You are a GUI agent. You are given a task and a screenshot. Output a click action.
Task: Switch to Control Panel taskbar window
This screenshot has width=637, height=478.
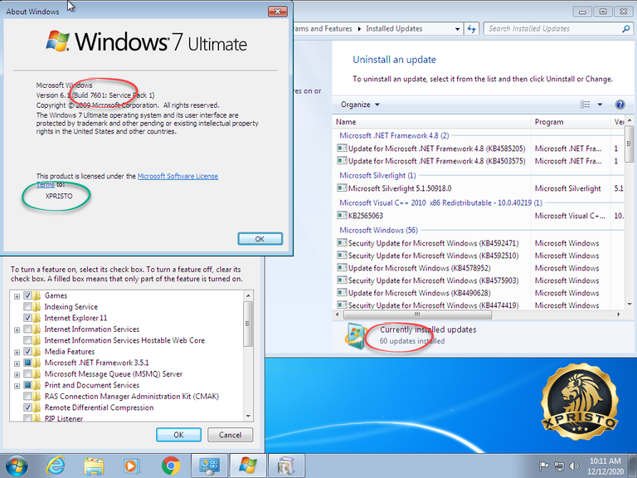(210, 466)
